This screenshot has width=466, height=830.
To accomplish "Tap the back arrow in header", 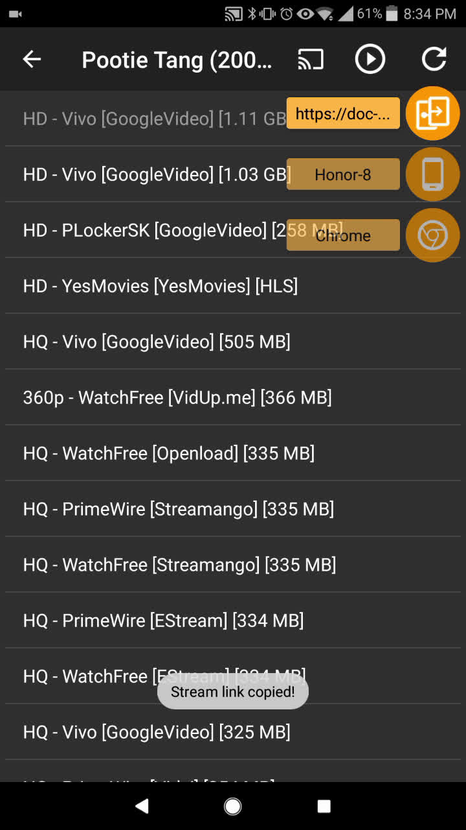I will coord(32,59).
